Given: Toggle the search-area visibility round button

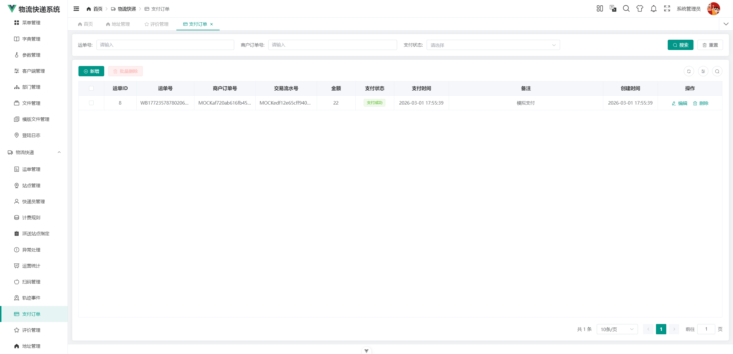Looking at the screenshot, I should (717, 71).
